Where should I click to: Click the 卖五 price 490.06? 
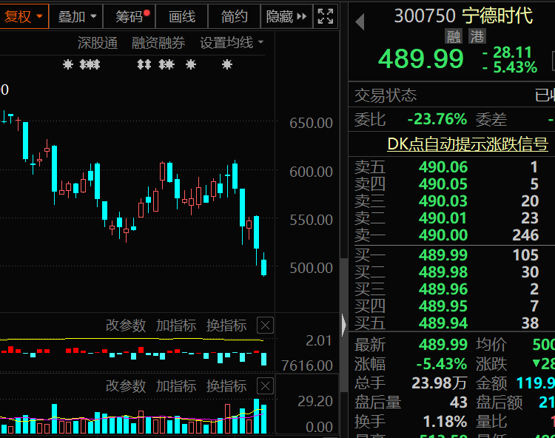point(443,167)
